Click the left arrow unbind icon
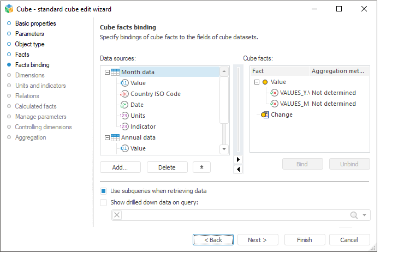Viewport: 416px width, 253px height. 237,170
